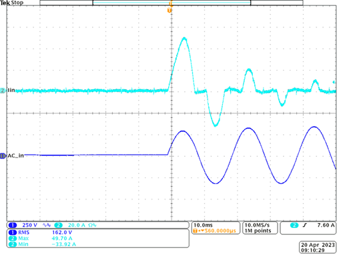Click the 1M points record length
The height and width of the screenshot is (254, 337).
(258, 231)
